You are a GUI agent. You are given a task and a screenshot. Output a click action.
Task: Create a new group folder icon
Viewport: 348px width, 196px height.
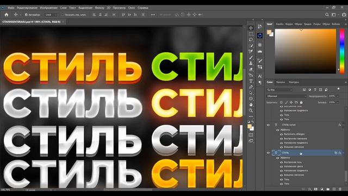(328, 189)
